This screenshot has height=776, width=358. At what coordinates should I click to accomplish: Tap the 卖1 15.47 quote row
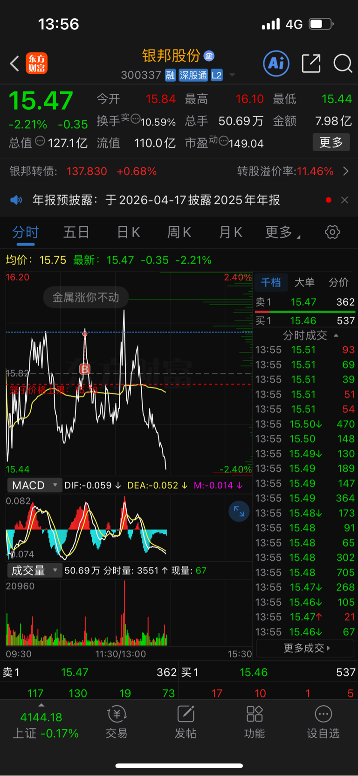pyautogui.click(x=305, y=302)
